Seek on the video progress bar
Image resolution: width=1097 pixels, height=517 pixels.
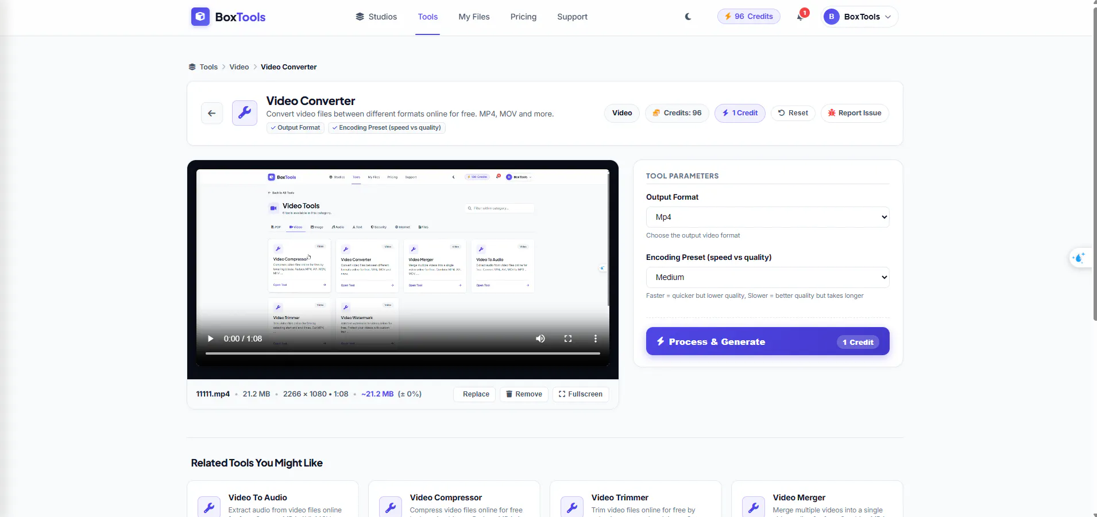(403, 353)
